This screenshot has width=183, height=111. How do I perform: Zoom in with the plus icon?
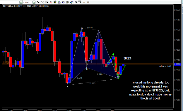pyautogui.click(x=88, y=2)
